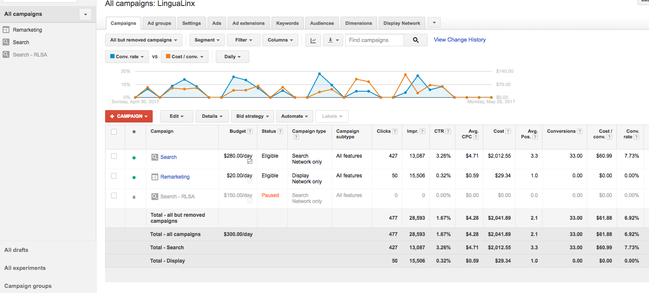The width and height of the screenshot is (649, 293).
Task: Click the orange Cost / conv. metric swatch
Action: [x=168, y=57]
